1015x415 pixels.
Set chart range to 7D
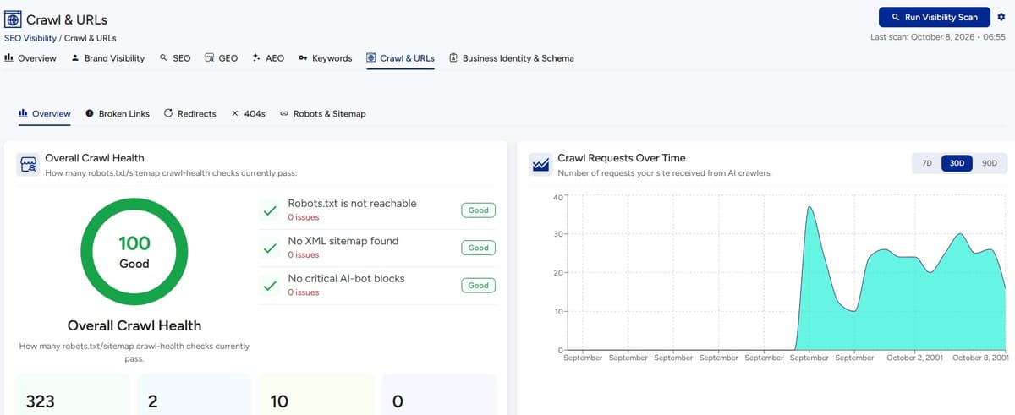tap(926, 163)
